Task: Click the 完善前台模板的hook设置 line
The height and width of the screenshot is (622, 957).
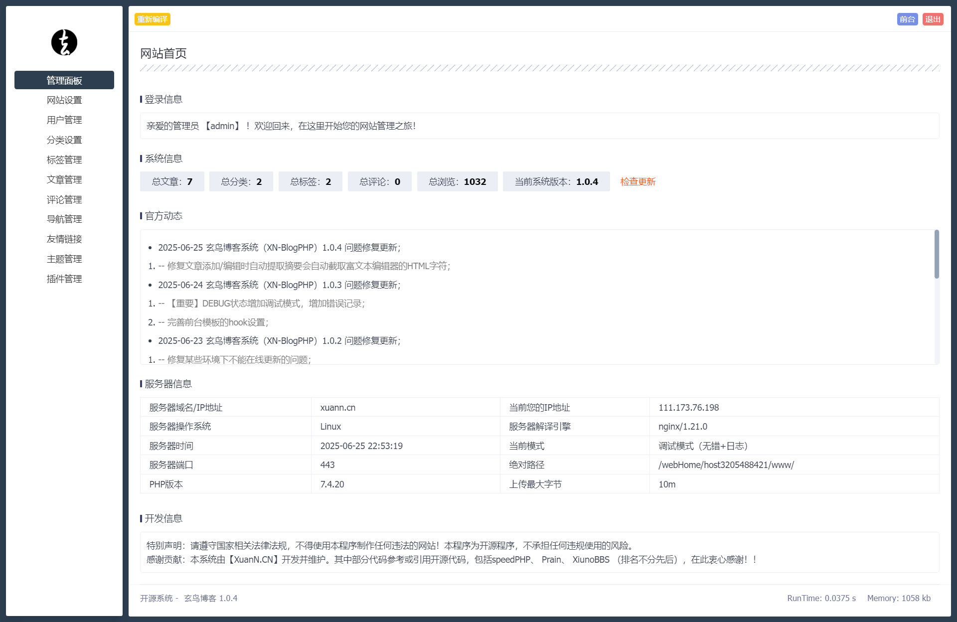Action: [213, 322]
